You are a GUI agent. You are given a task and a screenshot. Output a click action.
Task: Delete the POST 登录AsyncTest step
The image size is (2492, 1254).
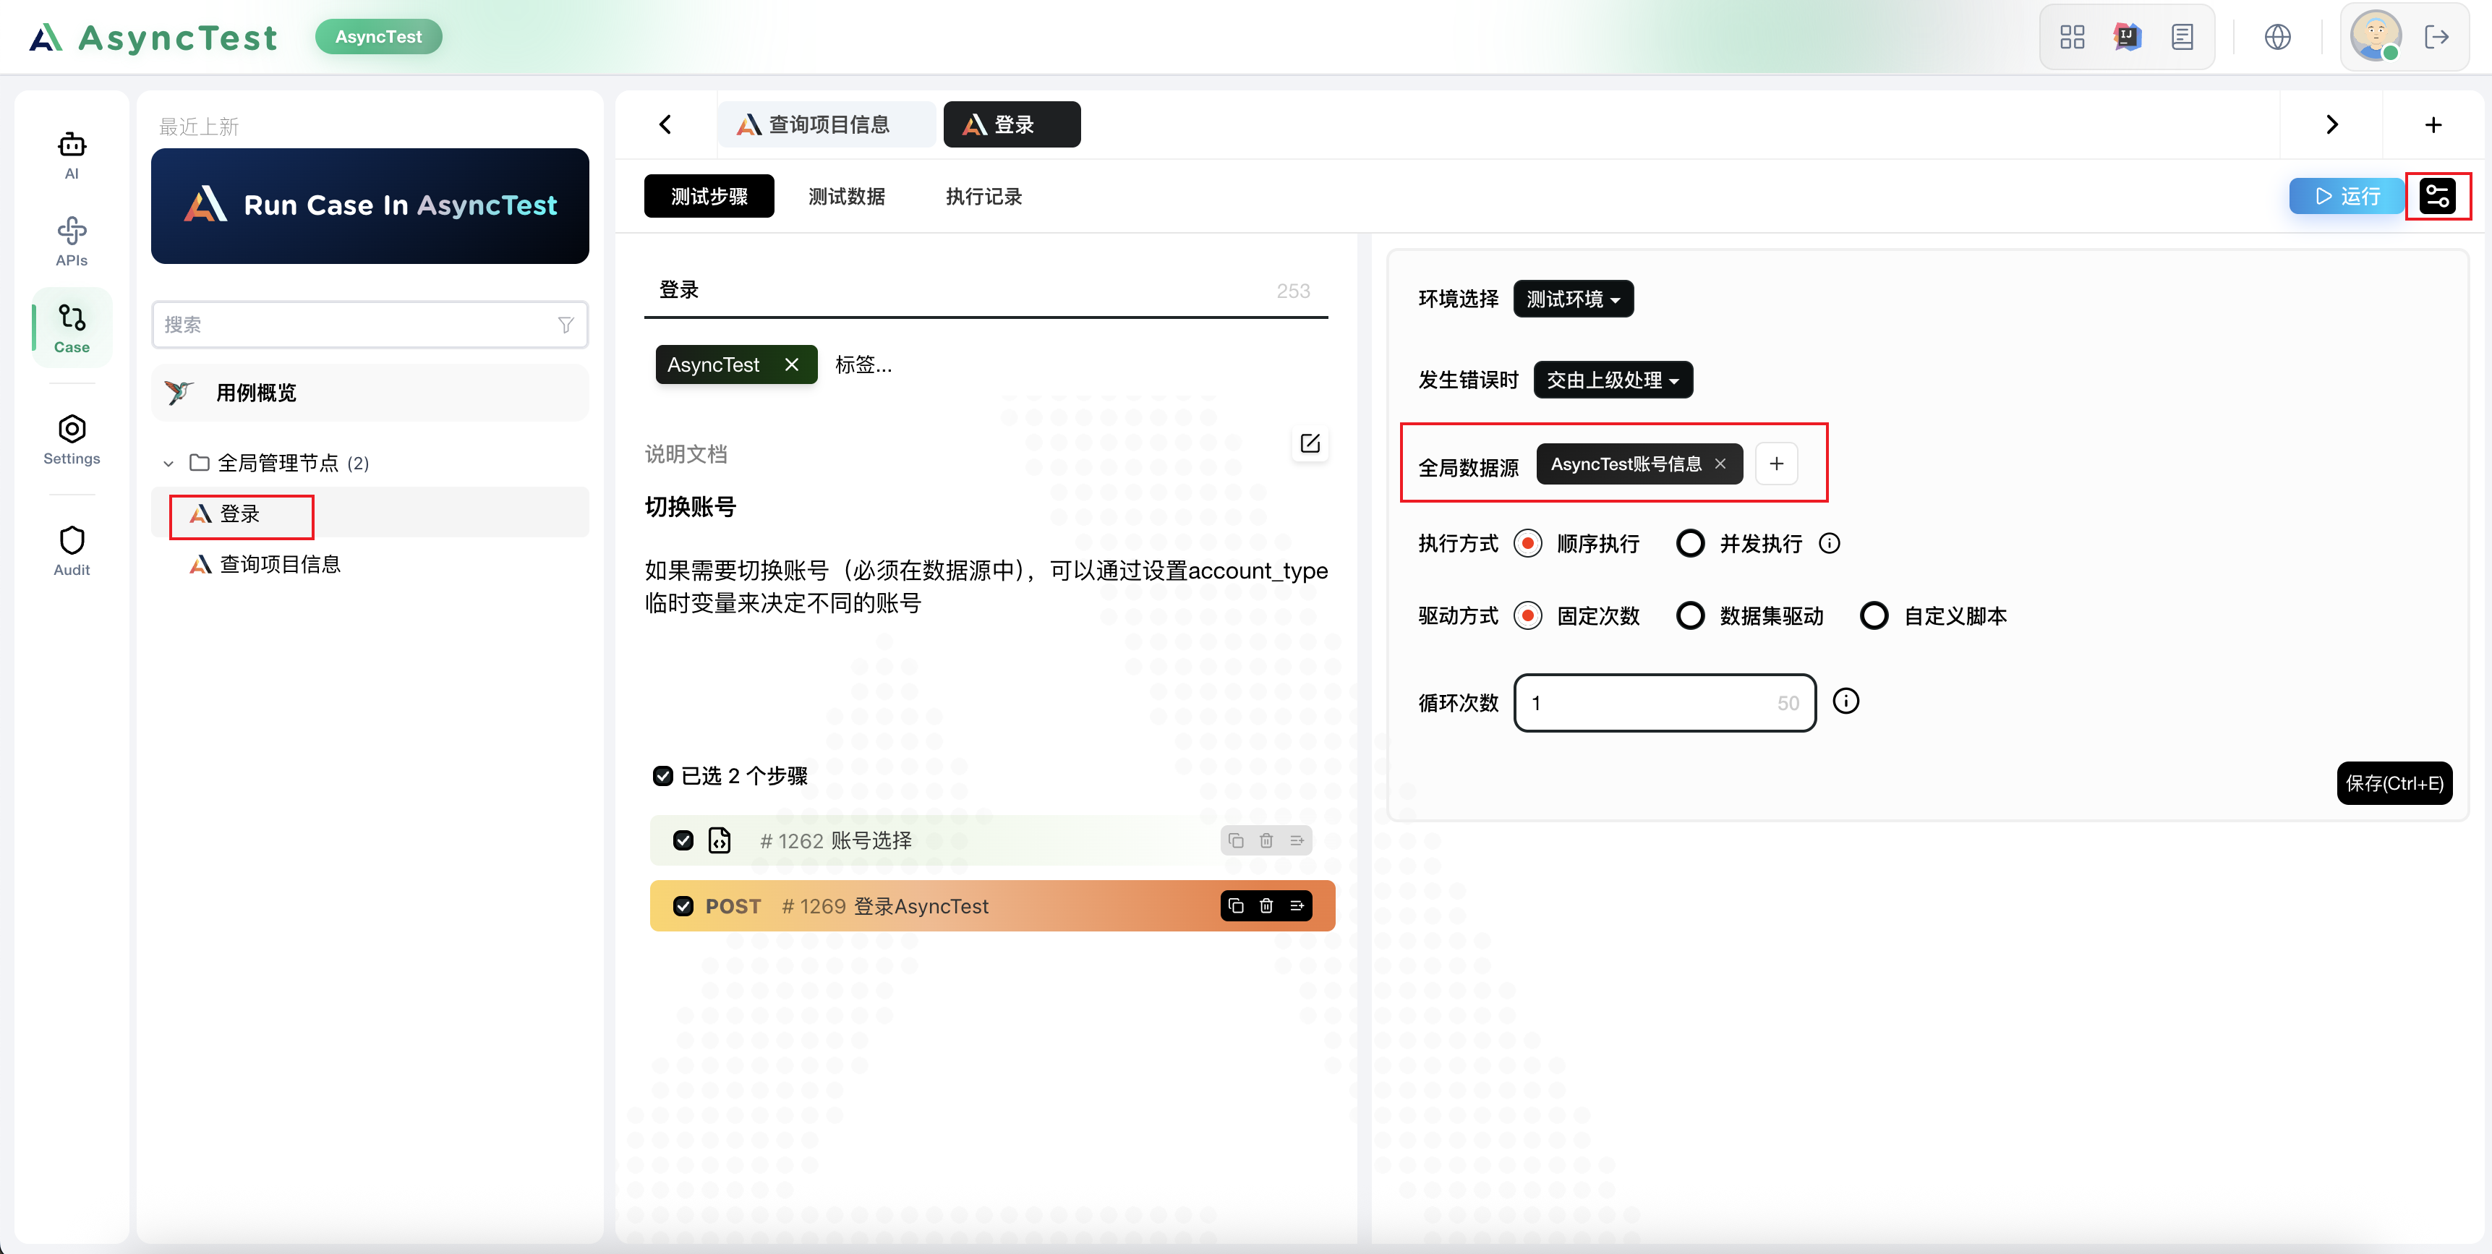point(1266,905)
